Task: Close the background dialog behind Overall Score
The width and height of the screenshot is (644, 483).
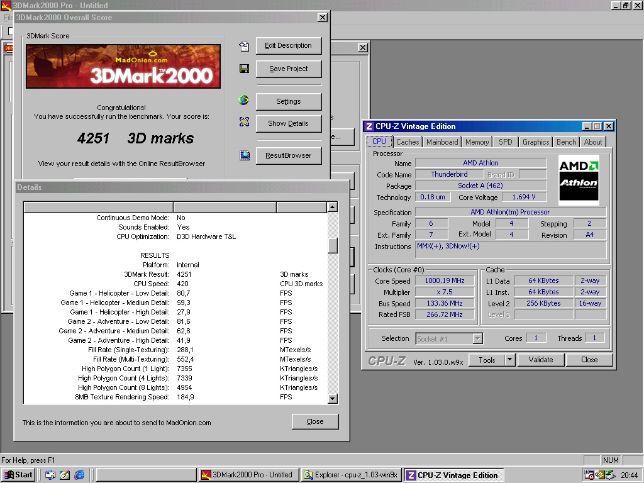Action: pos(362,48)
